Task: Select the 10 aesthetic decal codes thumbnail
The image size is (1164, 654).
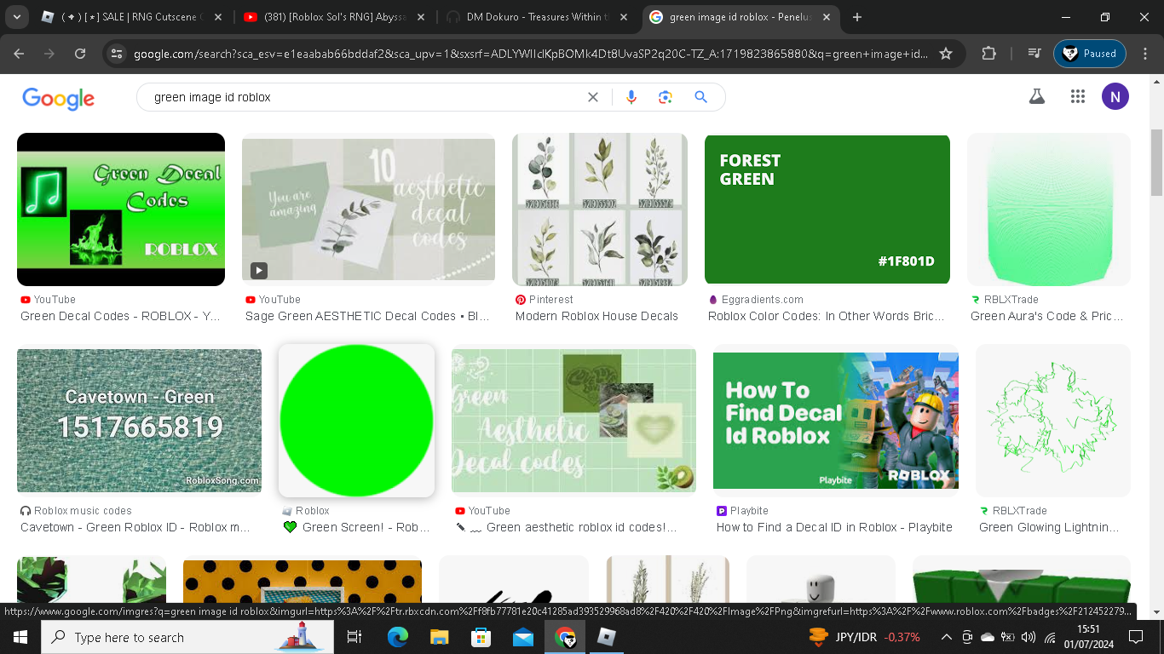Action: 368,209
